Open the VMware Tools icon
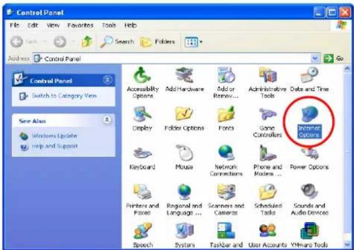 tap(309, 235)
